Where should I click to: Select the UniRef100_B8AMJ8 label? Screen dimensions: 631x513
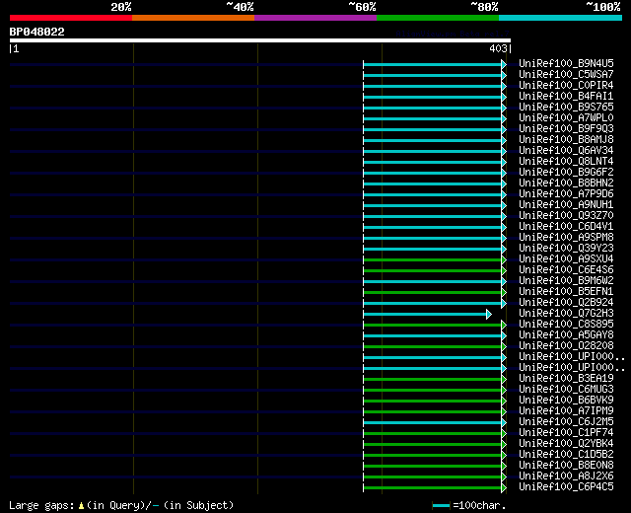(x=566, y=139)
